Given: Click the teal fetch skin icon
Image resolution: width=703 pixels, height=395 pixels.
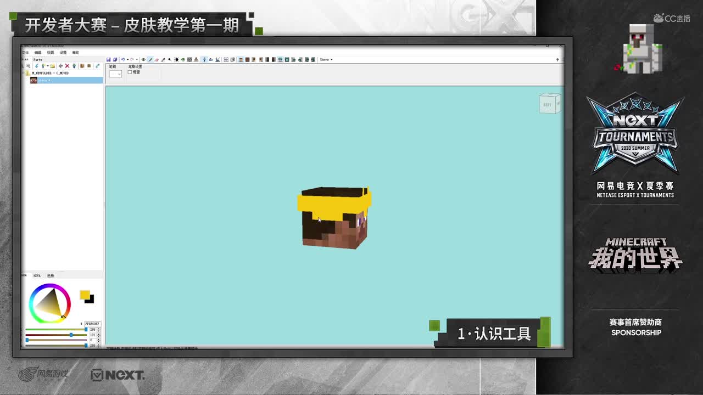Looking at the screenshot, I should [98, 66].
